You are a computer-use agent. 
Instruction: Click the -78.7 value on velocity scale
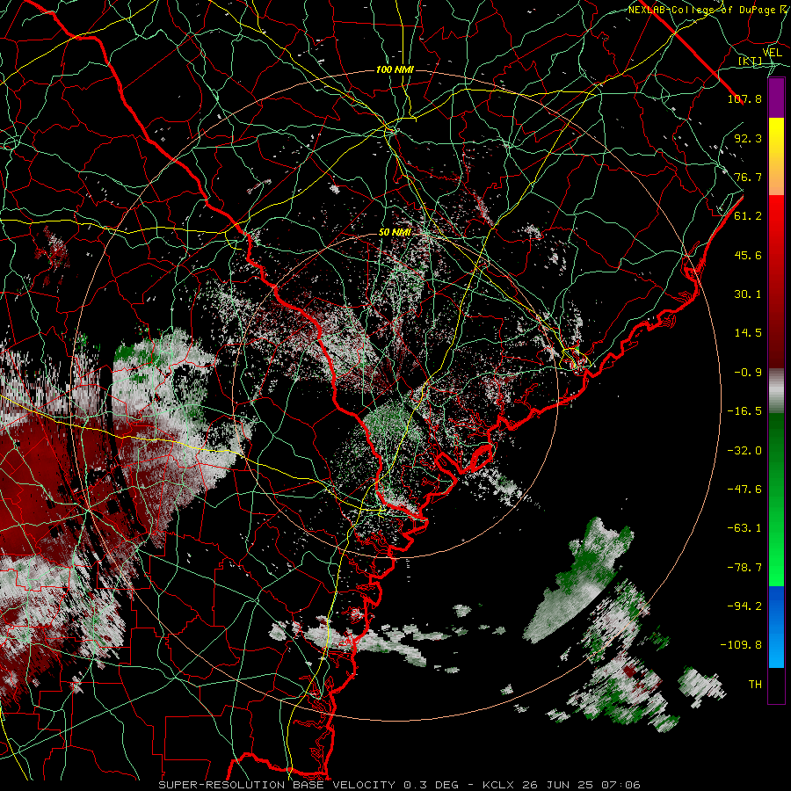click(x=744, y=568)
